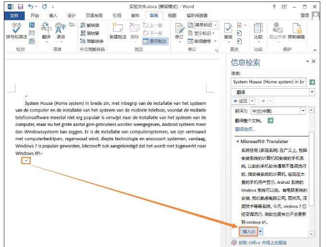Convert text with 繁转简

tap(90, 25)
